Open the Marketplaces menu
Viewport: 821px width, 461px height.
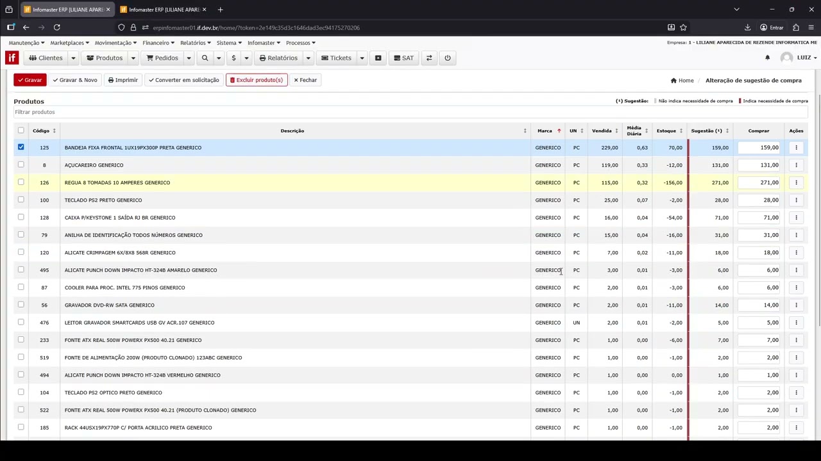pyautogui.click(x=70, y=43)
